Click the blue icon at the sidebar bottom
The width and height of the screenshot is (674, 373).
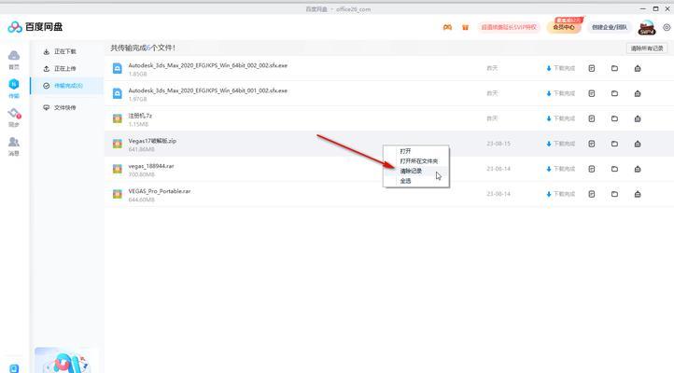[14, 368]
